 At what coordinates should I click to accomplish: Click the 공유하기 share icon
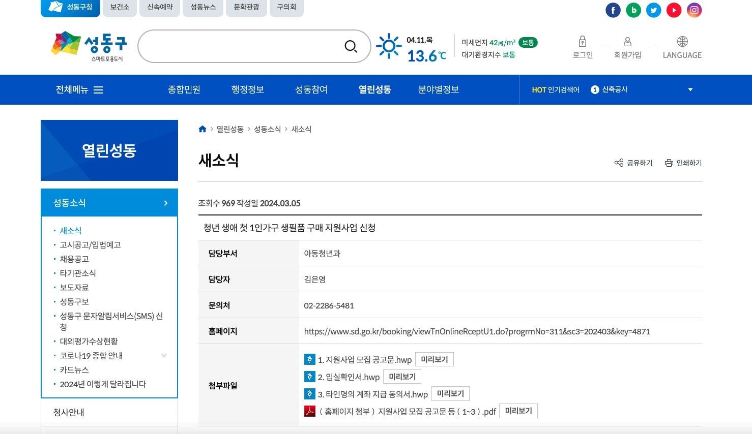pyautogui.click(x=618, y=163)
